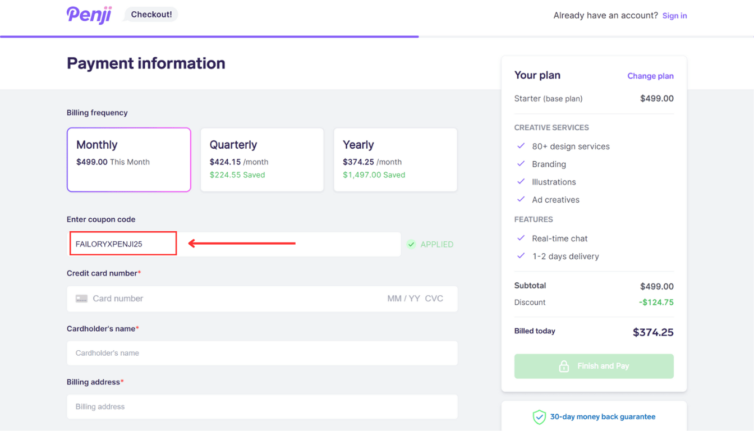This screenshot has height=431, width=754.
Task: Click the checkmark beside Real-time chat
Action: pyautogui.click(x=521, y=238)
